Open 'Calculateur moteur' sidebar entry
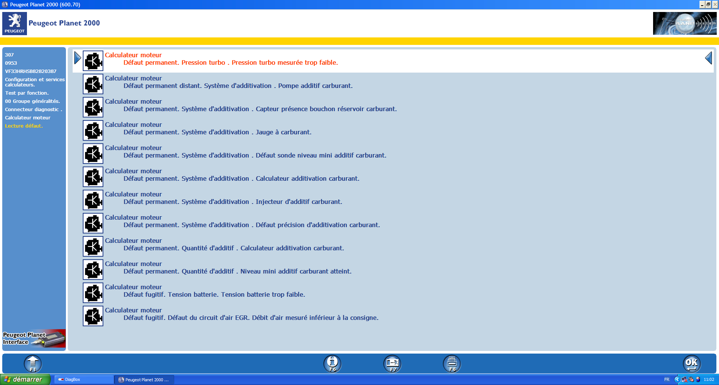Image resolution: width=719 pixels, height=385 pixels. (28, 117)
